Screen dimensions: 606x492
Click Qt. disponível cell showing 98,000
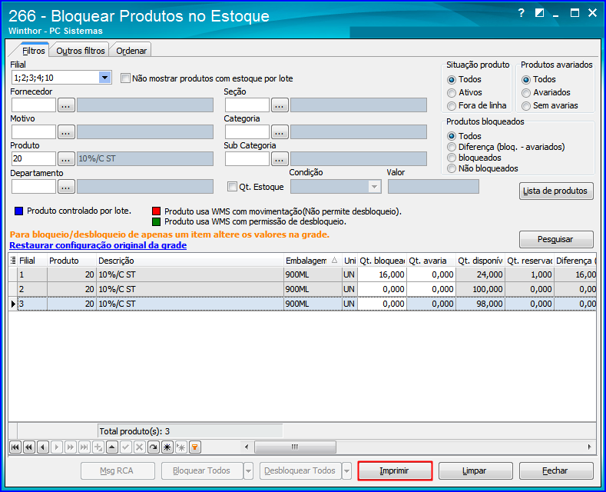click(480, 304)
